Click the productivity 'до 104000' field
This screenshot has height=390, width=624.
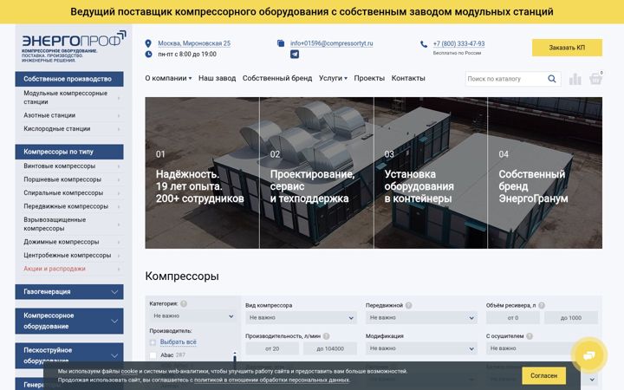(330, 348)
